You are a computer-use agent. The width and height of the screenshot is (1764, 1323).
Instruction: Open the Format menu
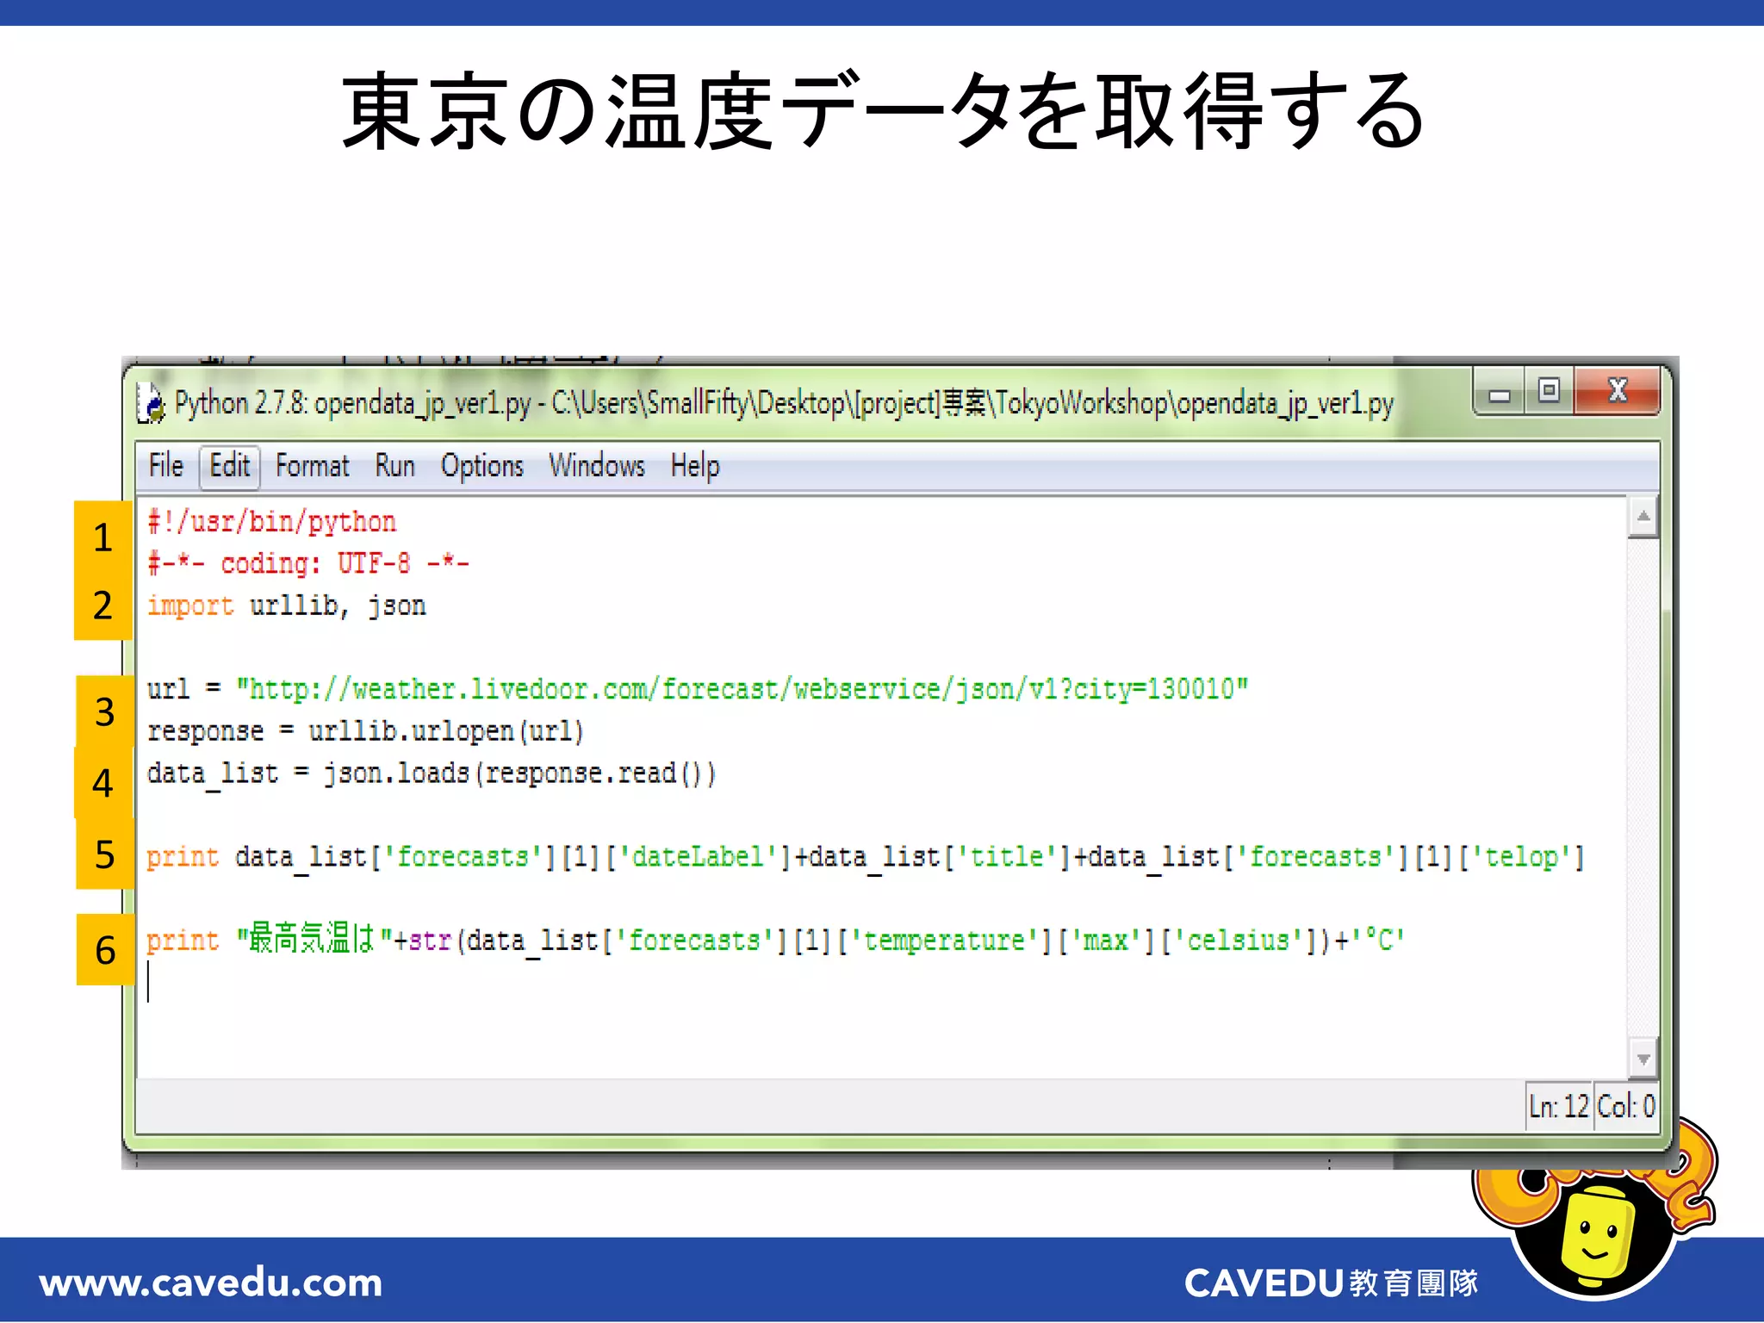[312, 466]
